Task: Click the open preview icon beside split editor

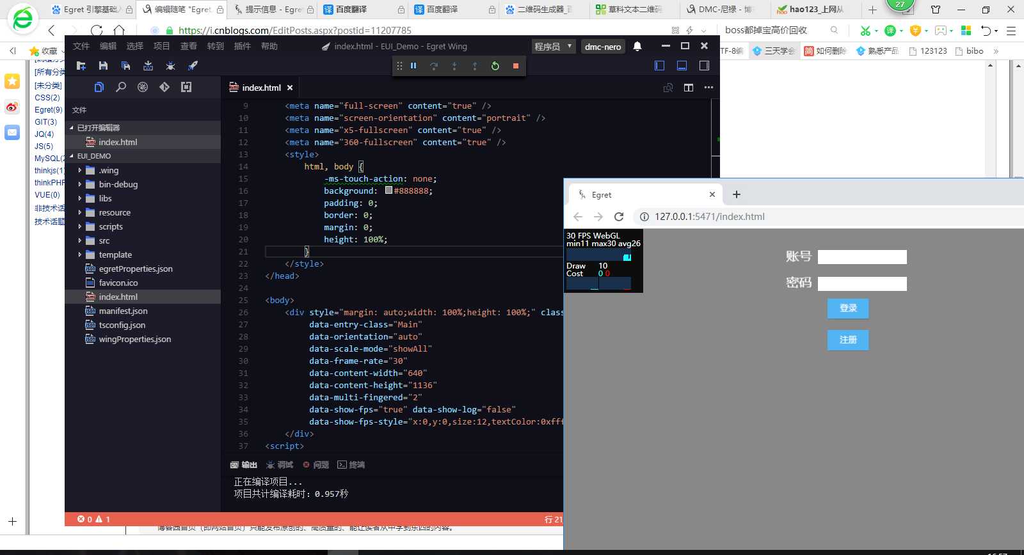Action: tap(668, 88)
